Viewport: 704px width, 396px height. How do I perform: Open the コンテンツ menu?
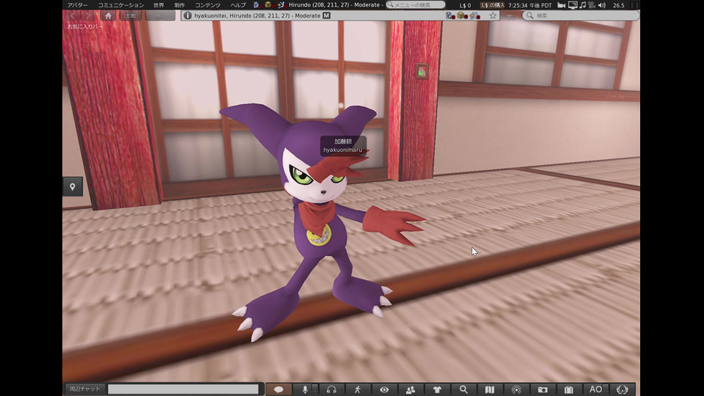tap(208, 5)
